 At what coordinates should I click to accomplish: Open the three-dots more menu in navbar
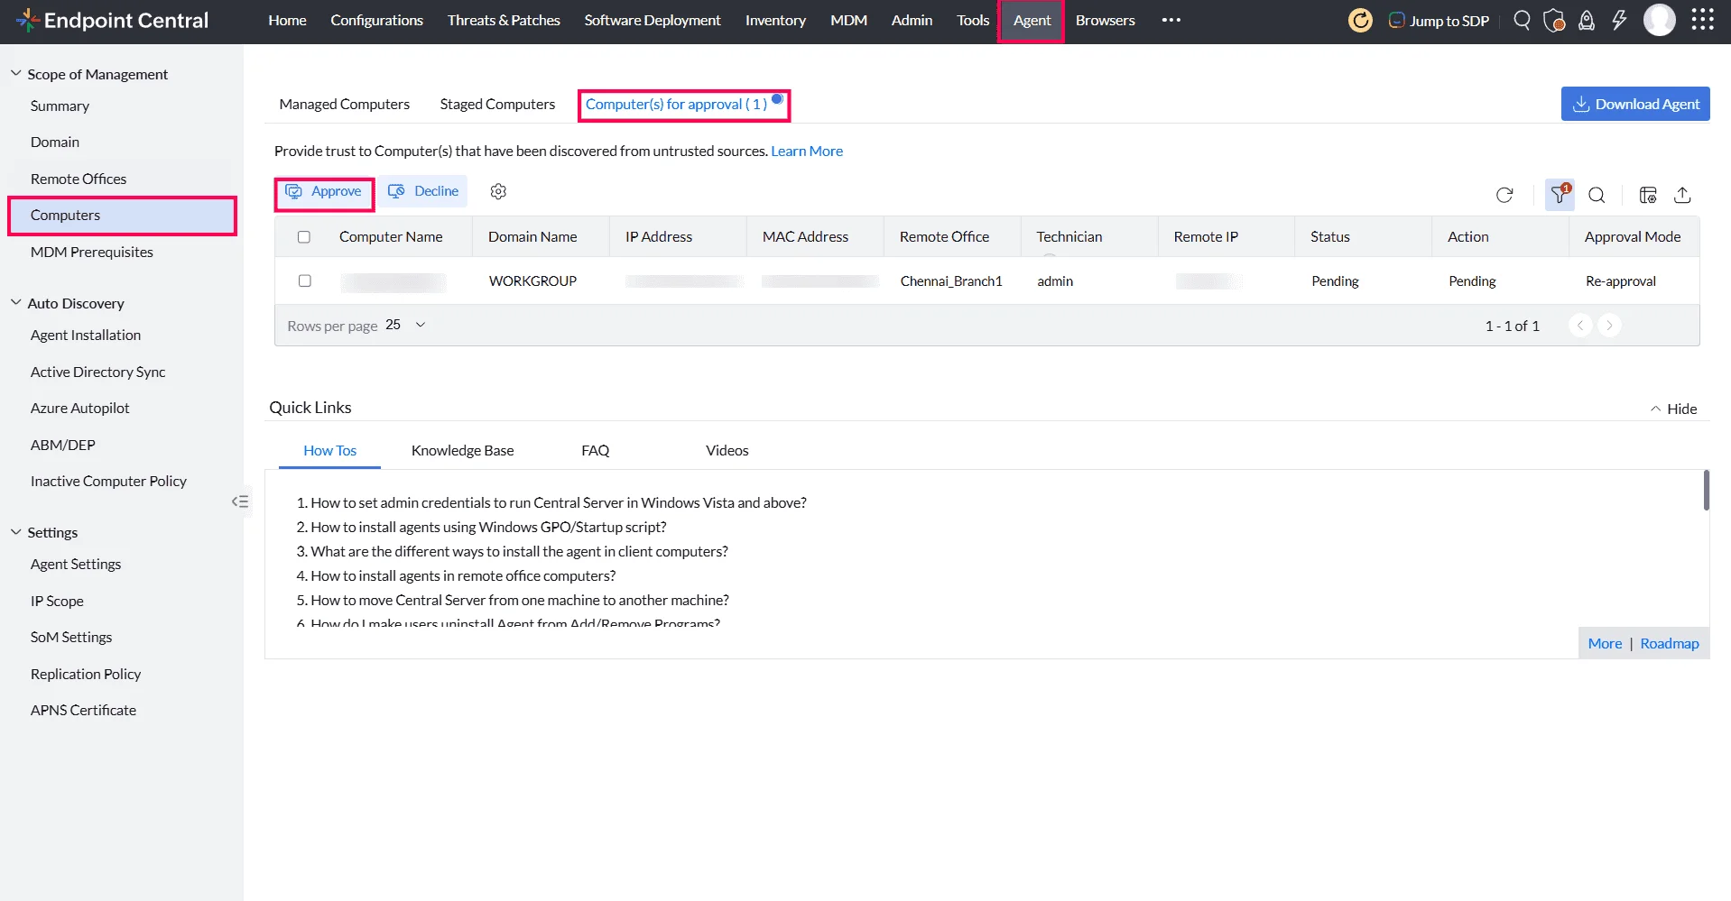click(1171, 20)
